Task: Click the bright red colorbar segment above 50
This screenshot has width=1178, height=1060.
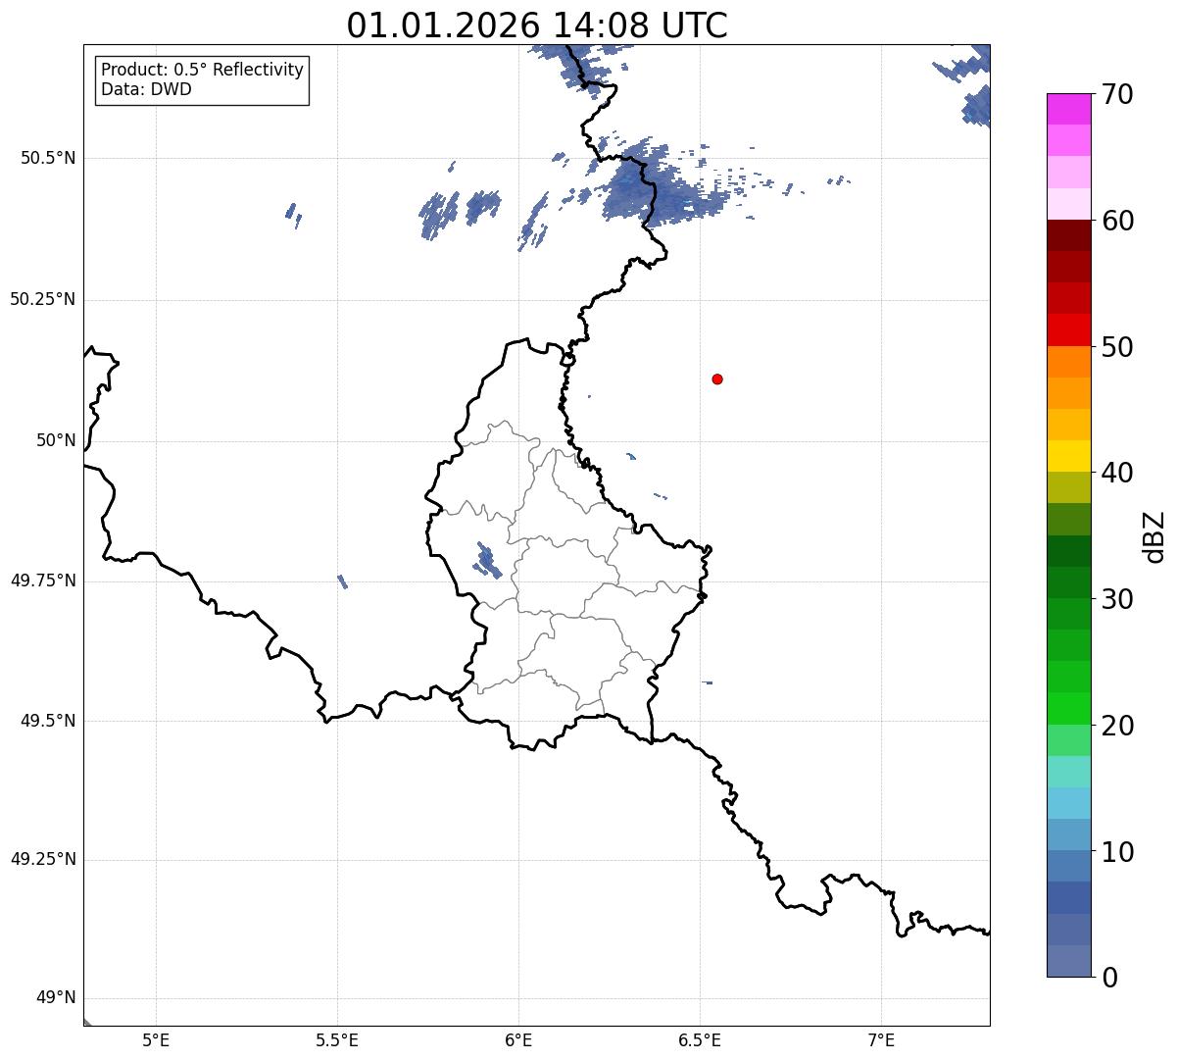Action: [1068, 329]
